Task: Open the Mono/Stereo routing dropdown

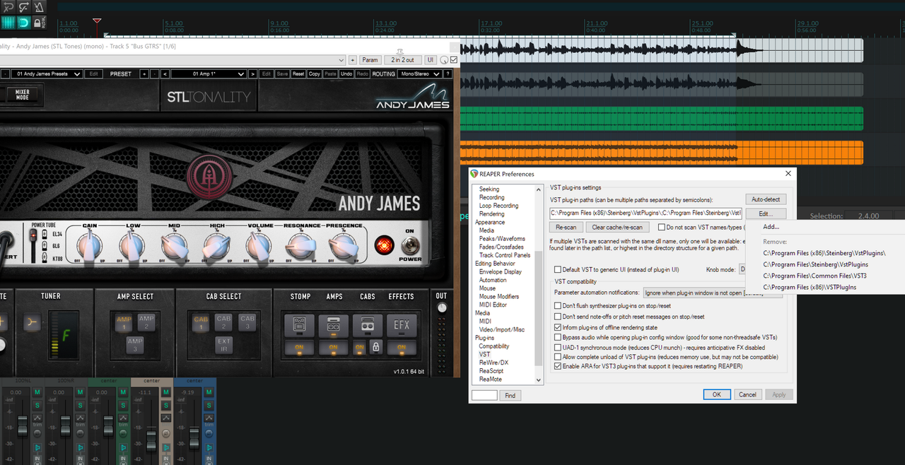Action: pos(419,73)
